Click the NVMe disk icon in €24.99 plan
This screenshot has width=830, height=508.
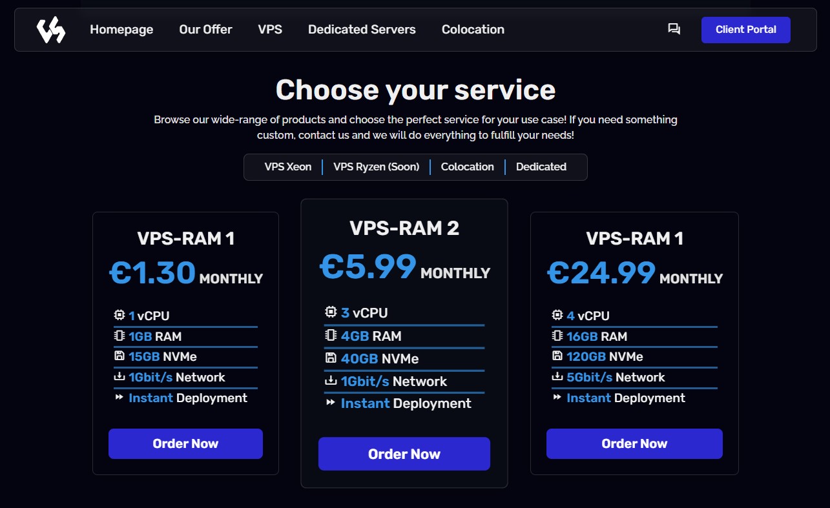[x=557, y=356]
